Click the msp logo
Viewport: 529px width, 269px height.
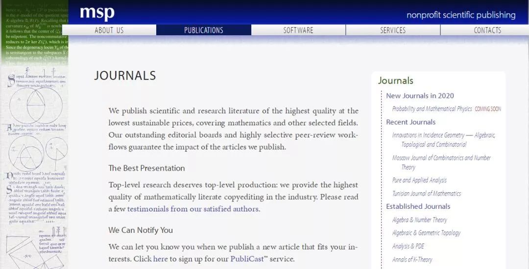97,13
